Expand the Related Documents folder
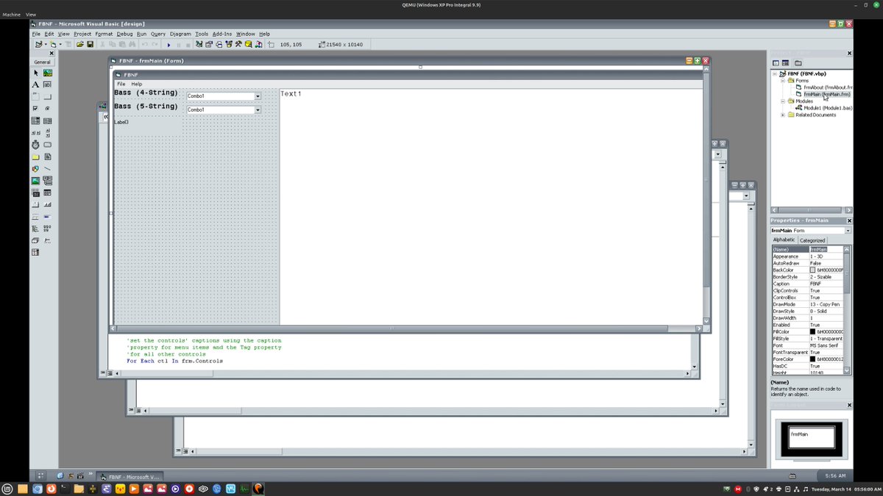The image size is (883, 496). coord(783,115)
